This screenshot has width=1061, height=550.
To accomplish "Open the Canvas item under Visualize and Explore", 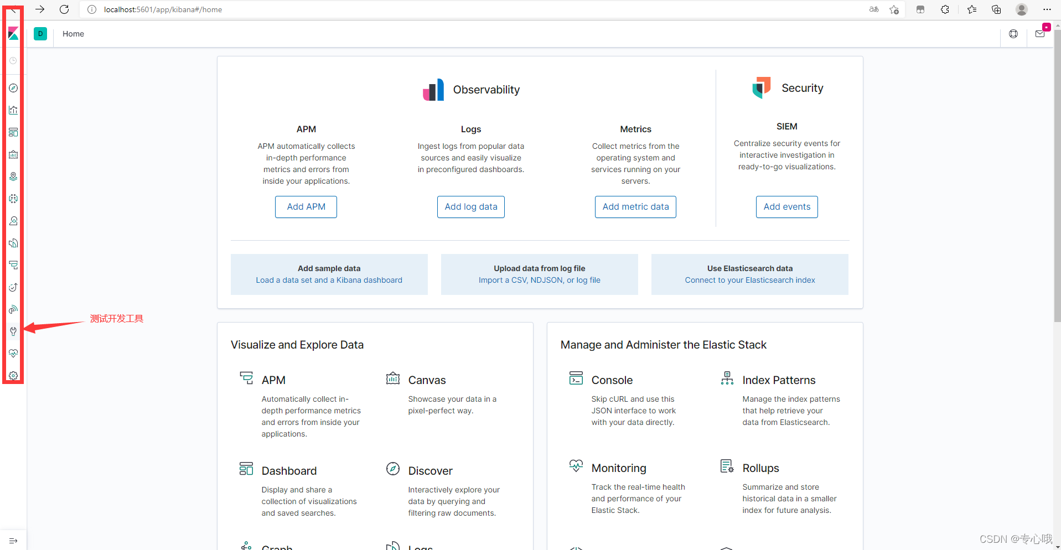I will pyautogui.click(x=427, y=380).
